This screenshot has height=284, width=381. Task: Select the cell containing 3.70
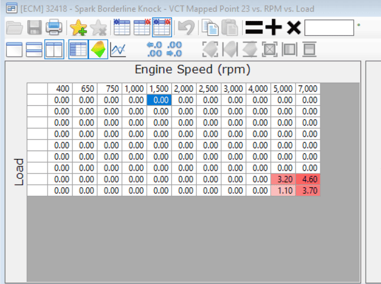(x=308, y=191)
